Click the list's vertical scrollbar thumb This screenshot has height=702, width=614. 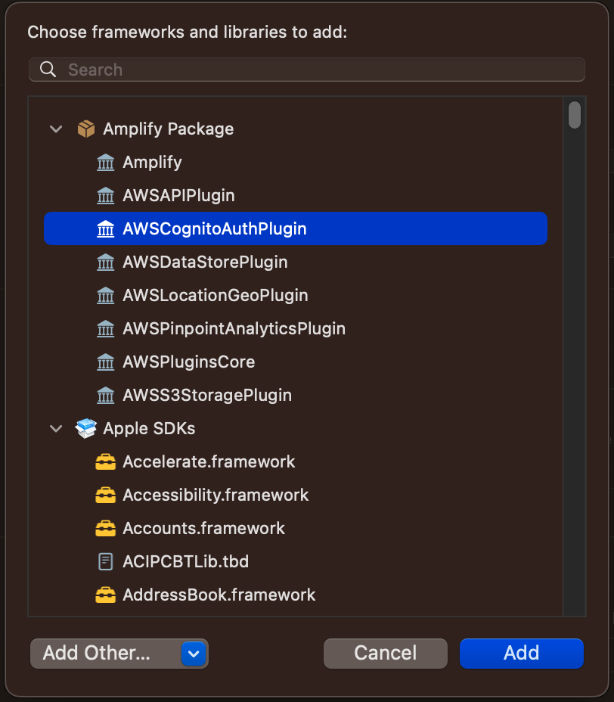coord(575,115)
